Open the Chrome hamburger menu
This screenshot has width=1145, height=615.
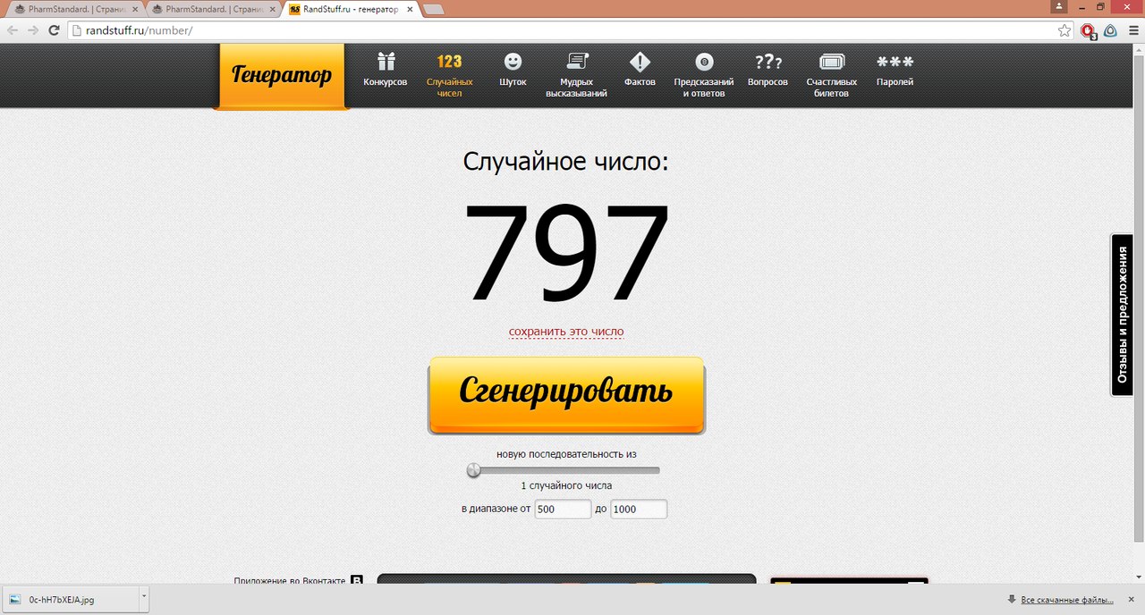coord(1133,30)
